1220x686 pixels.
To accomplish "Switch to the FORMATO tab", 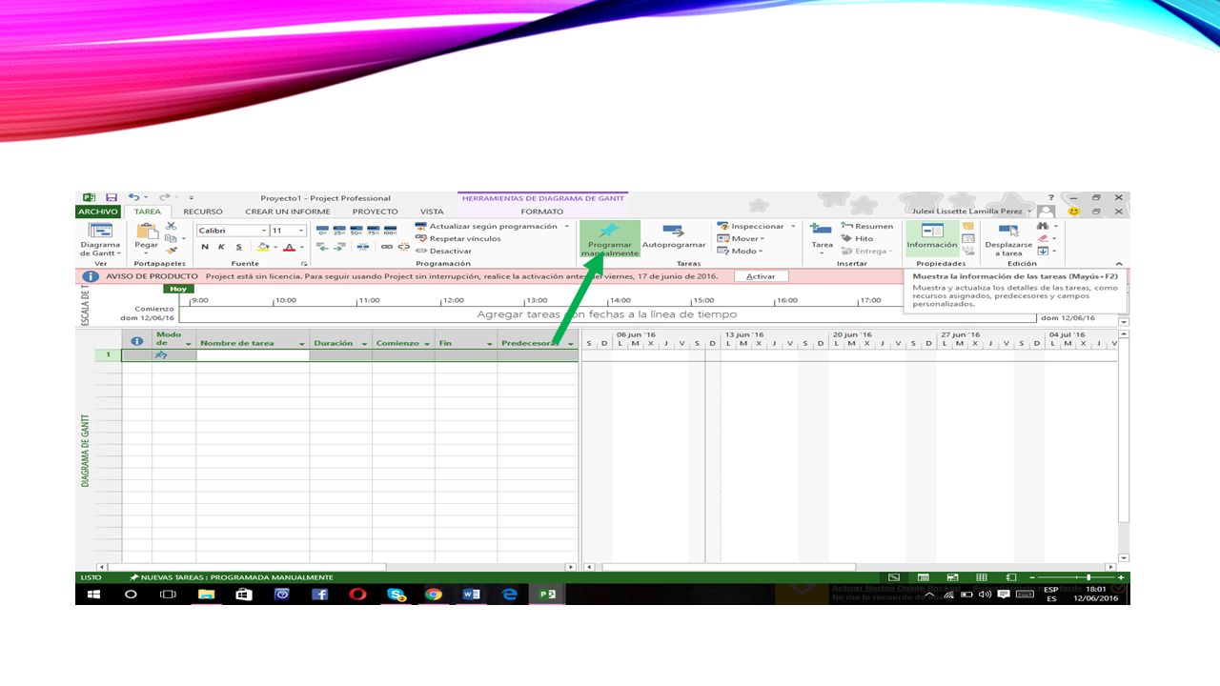I will tap(542, 212).
